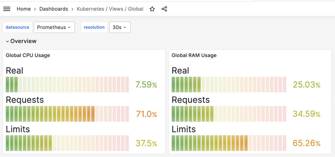Click CPU Real usage bar gauge
This screenshot has width=335, height=157.
67,85
